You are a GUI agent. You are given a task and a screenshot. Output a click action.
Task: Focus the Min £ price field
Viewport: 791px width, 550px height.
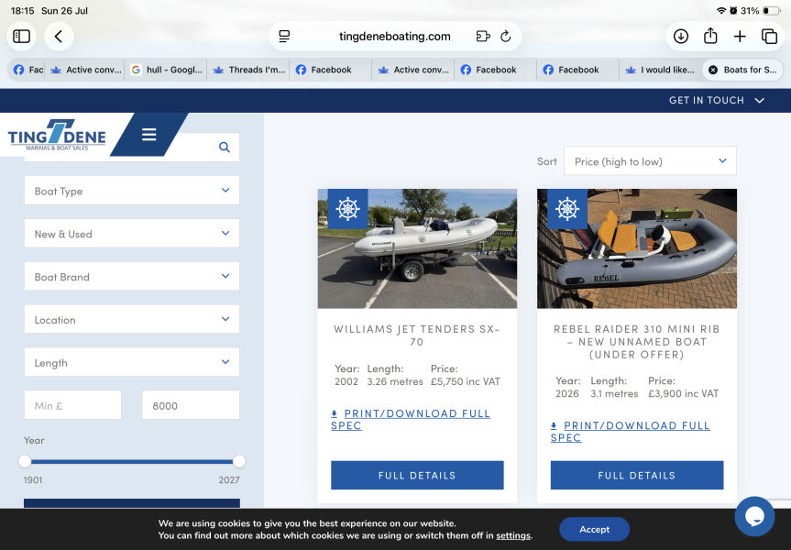pyautogui.click(x=72, y=405)
